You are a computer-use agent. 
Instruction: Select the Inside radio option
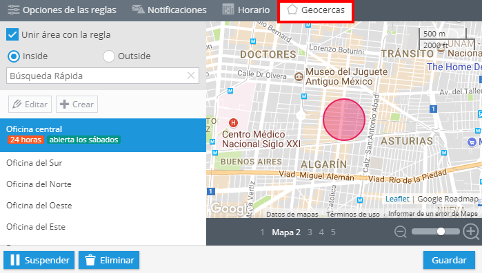[14, 56]
